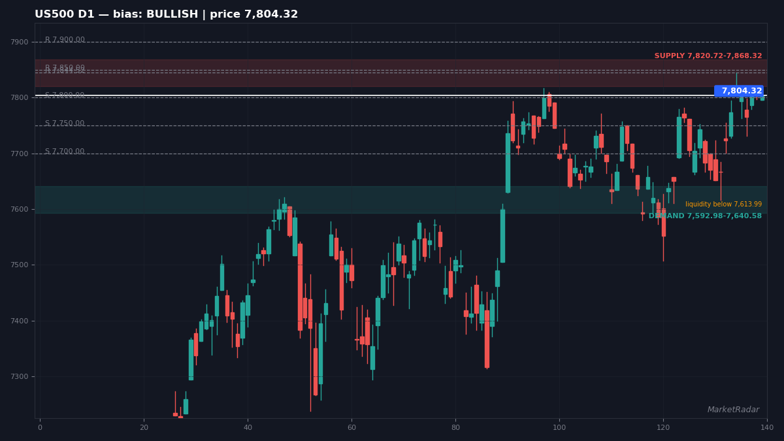Viewport: 784px width, 441px height.
Task: Select the blue current price tag 7,804.32
Action: coord(739,91)
